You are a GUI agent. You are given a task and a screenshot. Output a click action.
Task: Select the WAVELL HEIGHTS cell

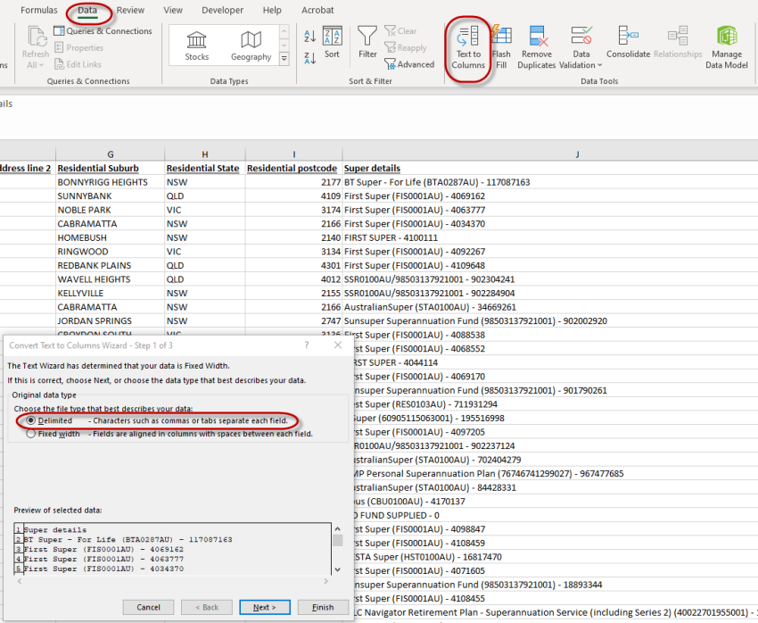tap(111, 279)
